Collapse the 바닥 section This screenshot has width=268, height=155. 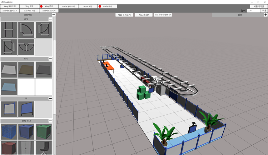coord(50,59)
